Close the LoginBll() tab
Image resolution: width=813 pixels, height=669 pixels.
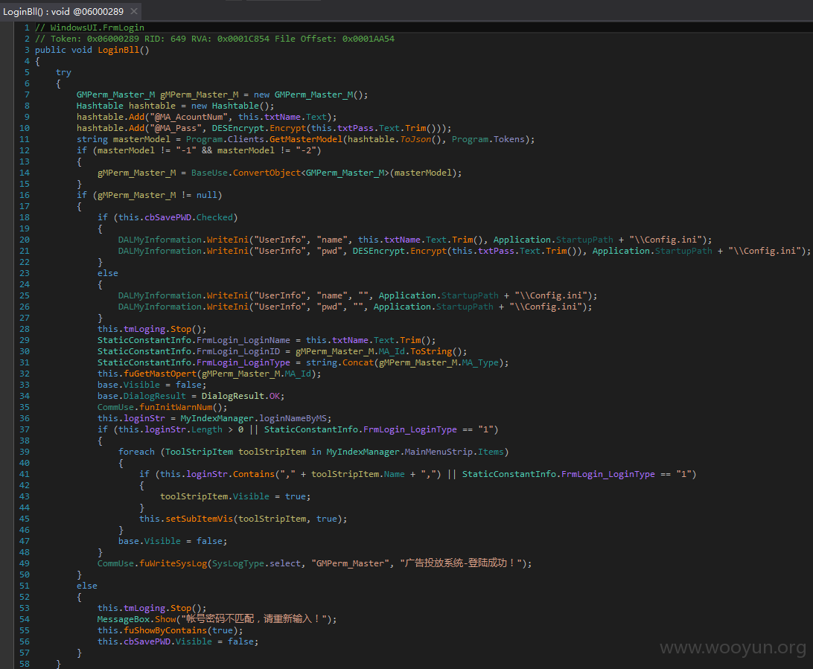coord(134,11)
